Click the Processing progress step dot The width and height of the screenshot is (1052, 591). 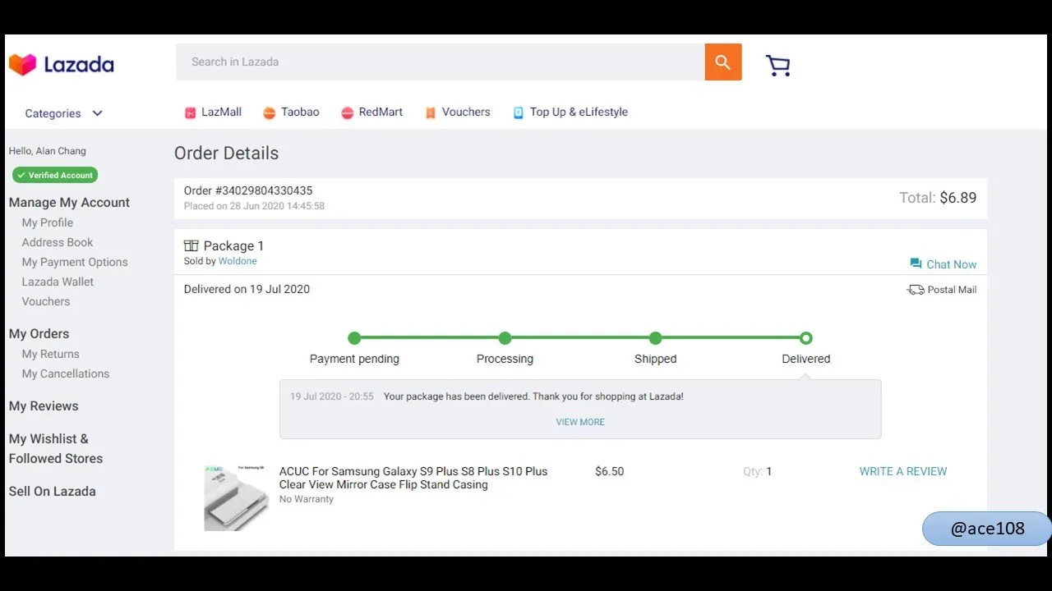pyautogui.click(x=505, y=338)
